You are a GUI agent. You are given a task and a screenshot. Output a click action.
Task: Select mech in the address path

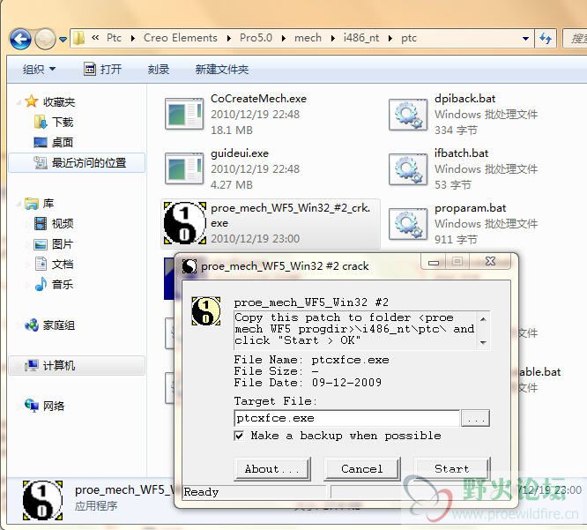[308, 38]
